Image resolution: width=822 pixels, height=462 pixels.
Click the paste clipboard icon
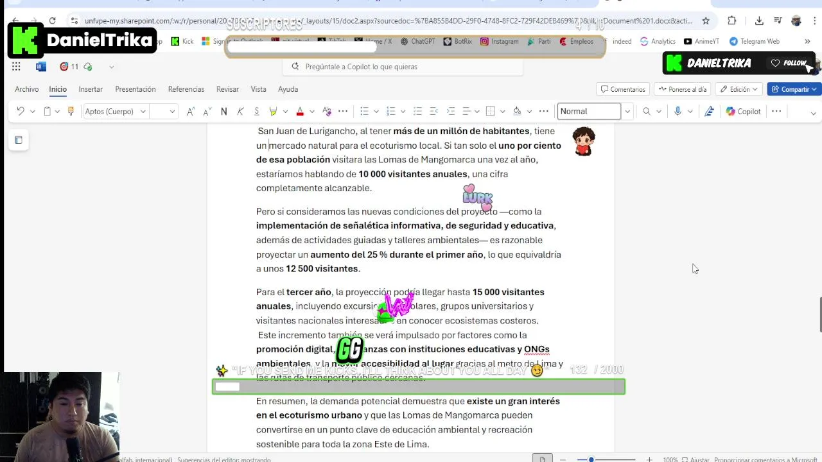point(47,112)
